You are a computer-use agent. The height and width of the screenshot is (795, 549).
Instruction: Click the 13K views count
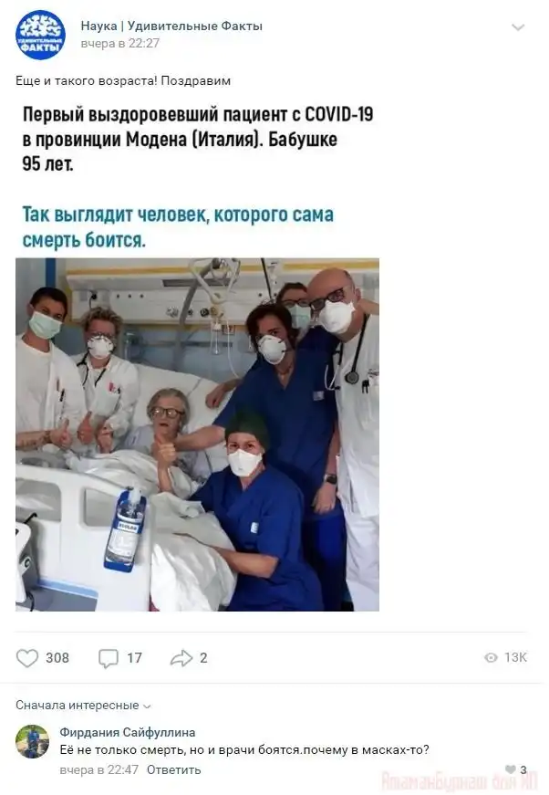coord(515,657)
